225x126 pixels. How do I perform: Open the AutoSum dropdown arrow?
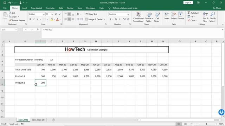click(x=201, y=13)
